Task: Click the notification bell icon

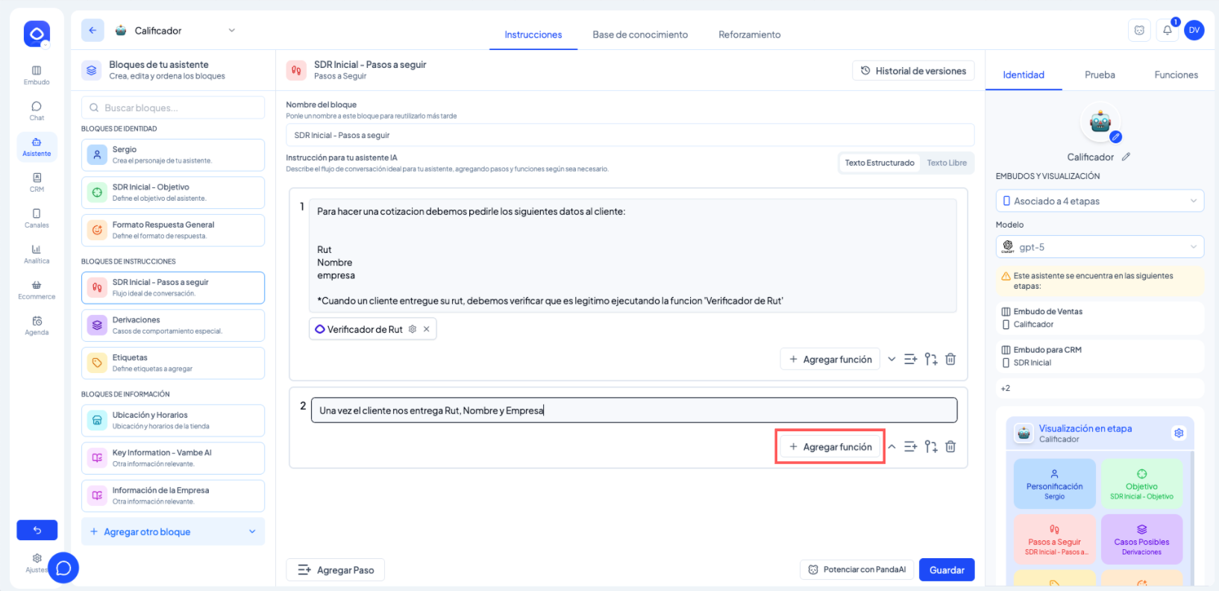Action: 1167,31
